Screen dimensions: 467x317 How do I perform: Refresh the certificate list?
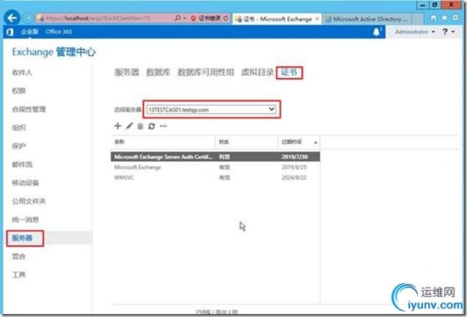(x=151, y=126)
